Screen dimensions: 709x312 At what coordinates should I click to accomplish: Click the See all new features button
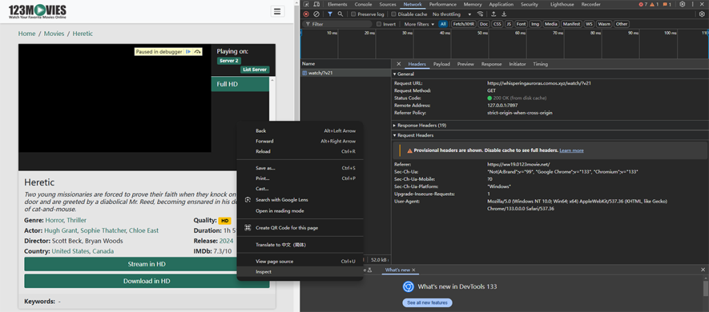pyautogui.click(x=427, y=302)
